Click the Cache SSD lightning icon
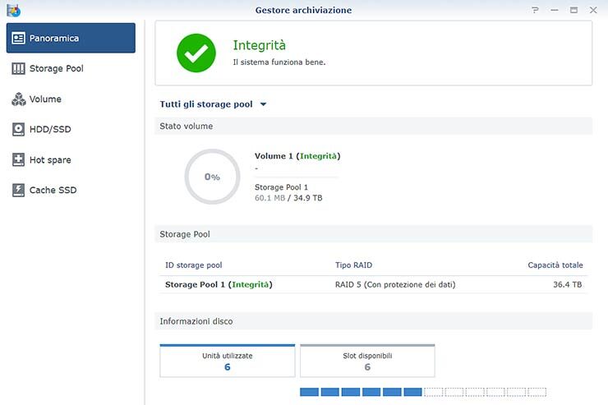This screenshot has height=405, width=608. point(18,191)
